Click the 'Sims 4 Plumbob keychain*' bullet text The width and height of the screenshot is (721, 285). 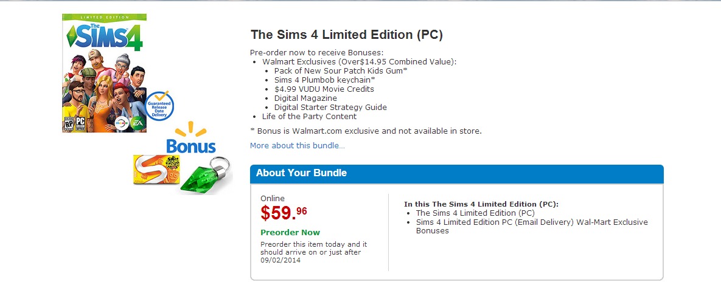pos(324,80)
